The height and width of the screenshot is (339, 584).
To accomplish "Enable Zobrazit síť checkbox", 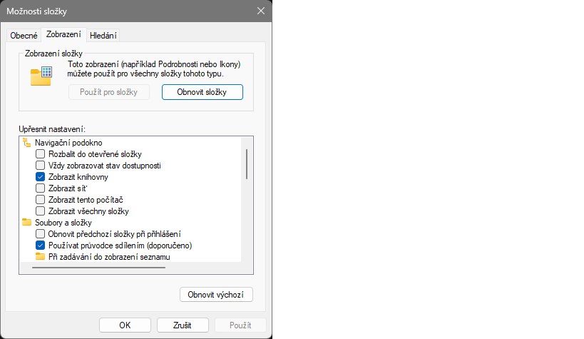I will (x=40, y=188).
